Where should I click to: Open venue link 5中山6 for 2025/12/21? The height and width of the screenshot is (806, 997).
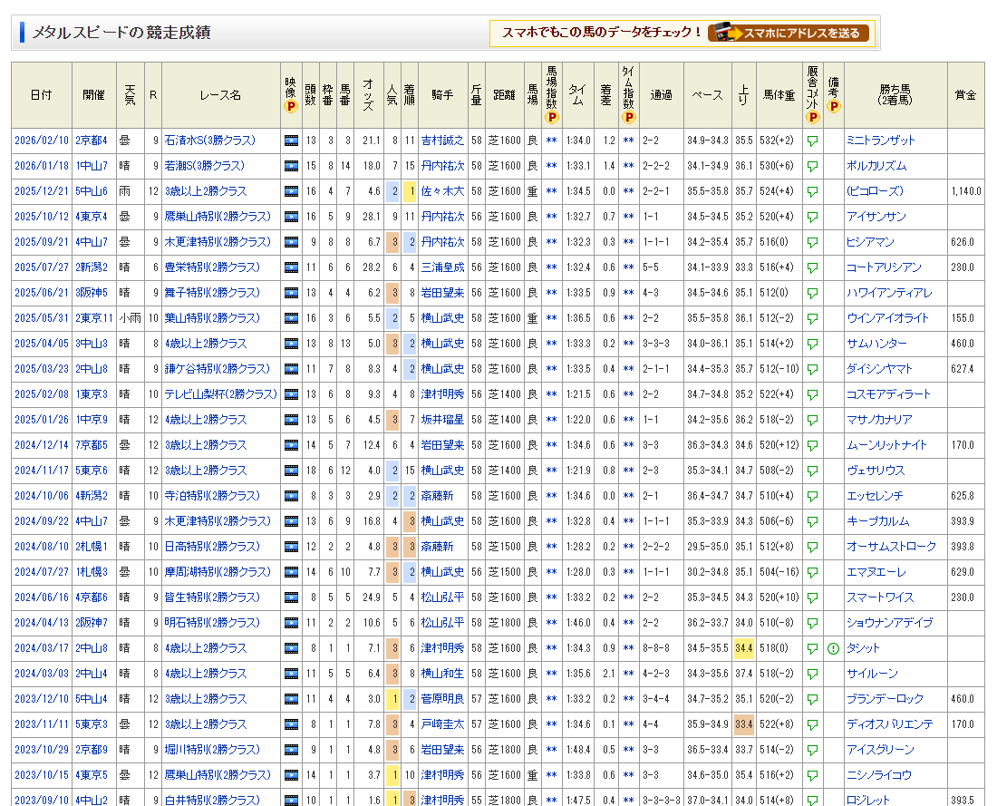[x=91, y=191]
